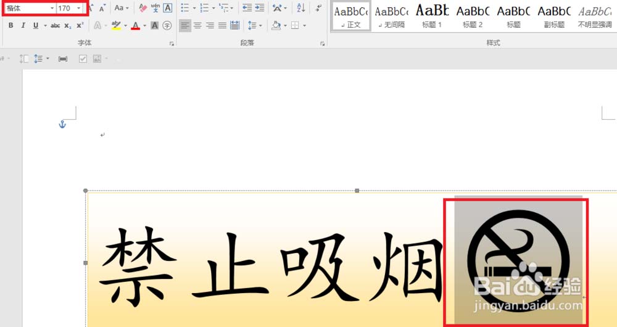Screen dimensions: 617x327
Task: Click bullets list icon
Action: (x=184, y=8)
